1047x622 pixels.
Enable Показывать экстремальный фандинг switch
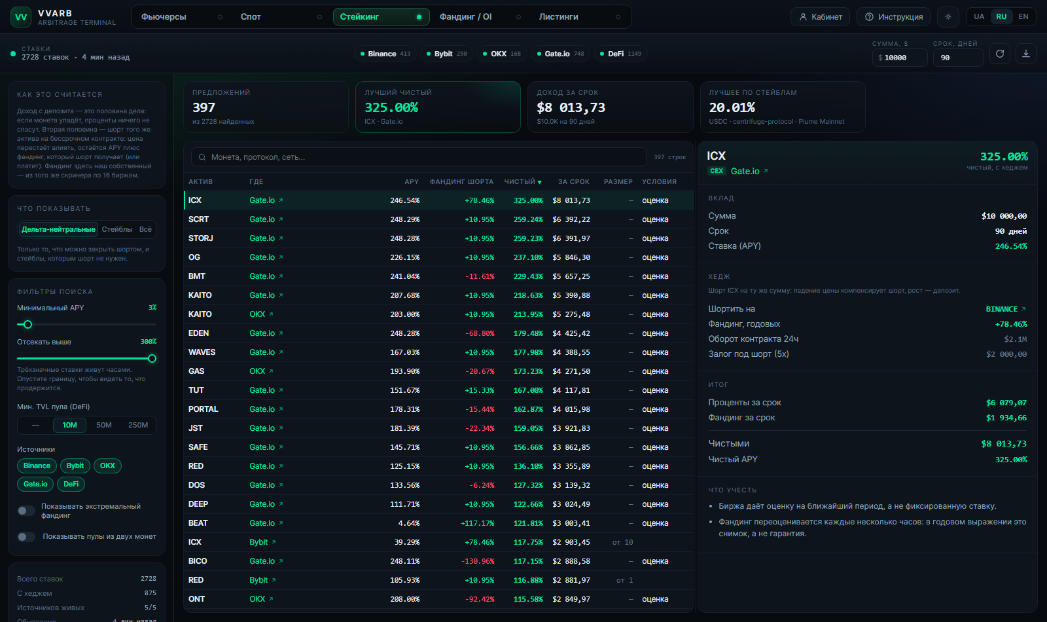26,511
